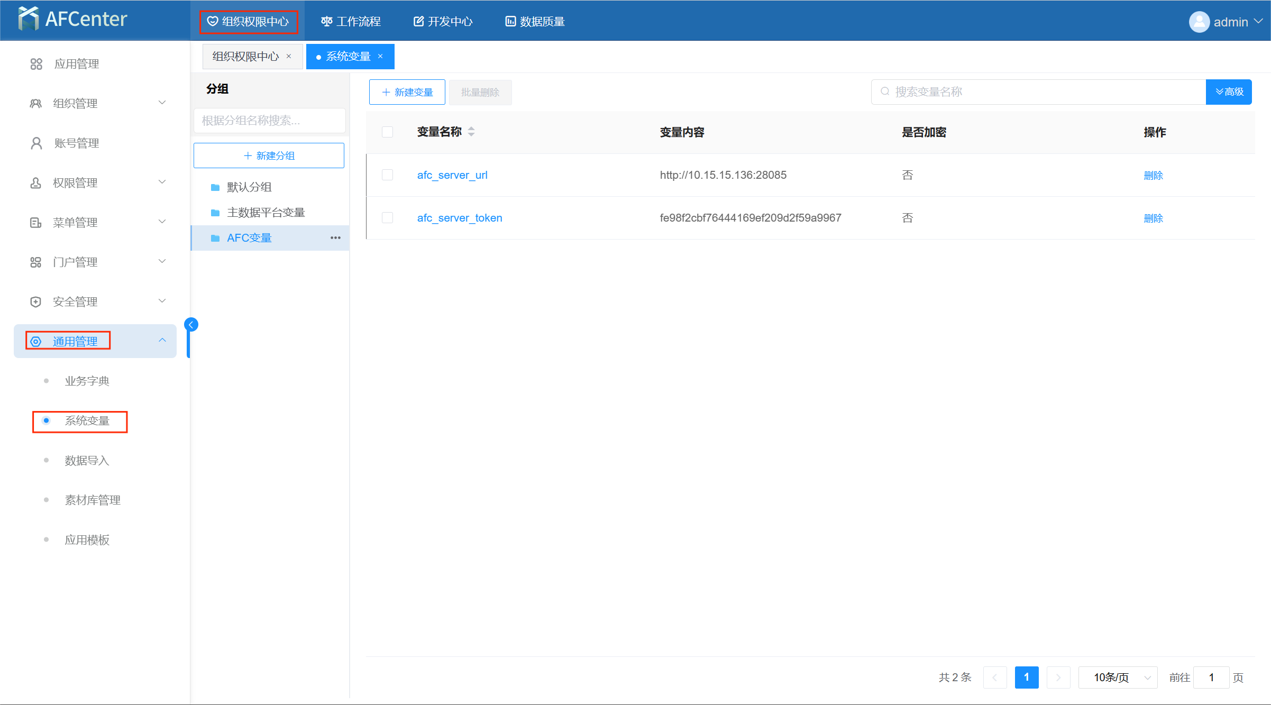Image resolution: width=1271 pixels, height=705 pixels.
Task: Open the afc_server_url variable link
Action: [x=452, y=175]
